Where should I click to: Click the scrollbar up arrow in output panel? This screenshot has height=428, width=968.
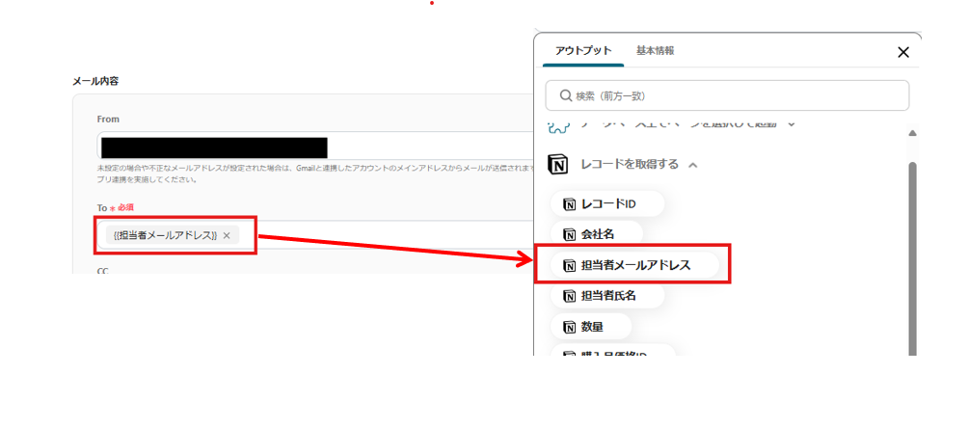[912, 133]
